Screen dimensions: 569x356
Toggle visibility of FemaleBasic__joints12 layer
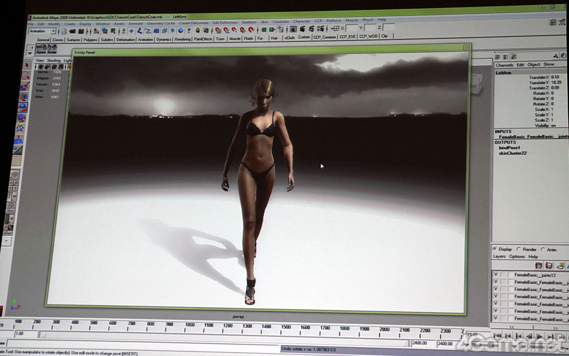(496, 275)
